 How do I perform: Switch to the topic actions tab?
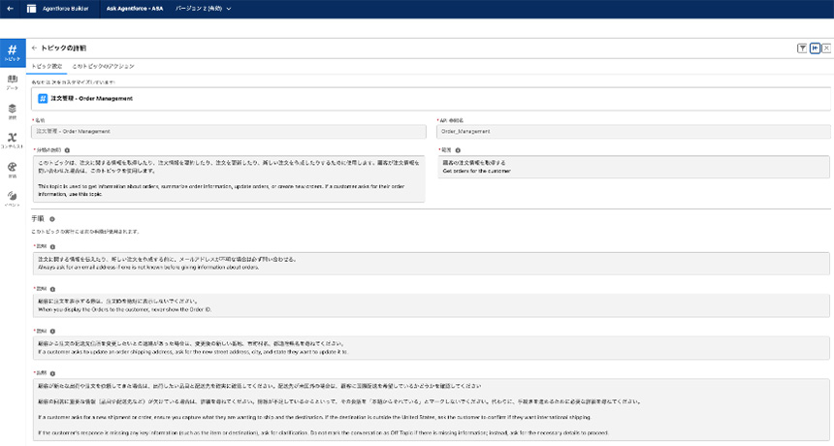104,66
